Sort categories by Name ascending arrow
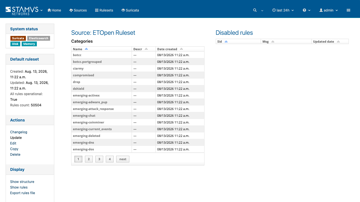 point(86,49)
